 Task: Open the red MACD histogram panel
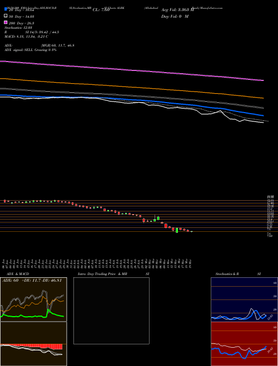(33, 344)
